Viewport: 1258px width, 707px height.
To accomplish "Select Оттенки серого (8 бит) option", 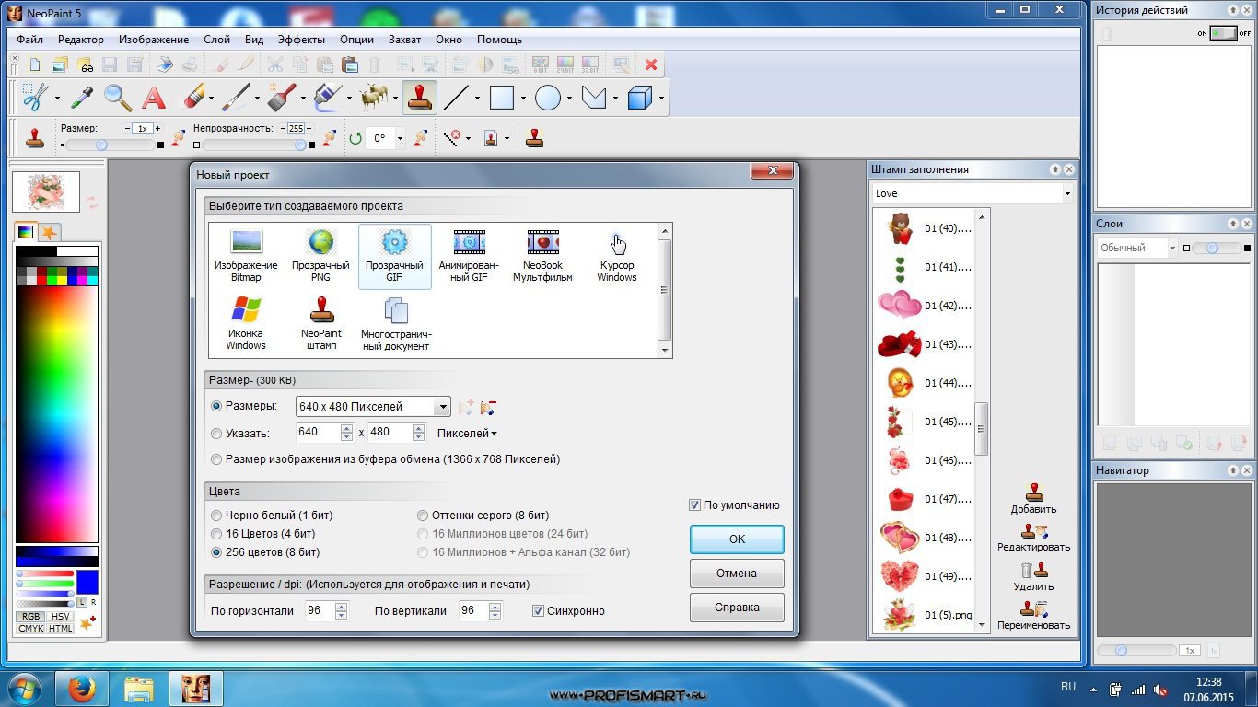I will 423,516.
